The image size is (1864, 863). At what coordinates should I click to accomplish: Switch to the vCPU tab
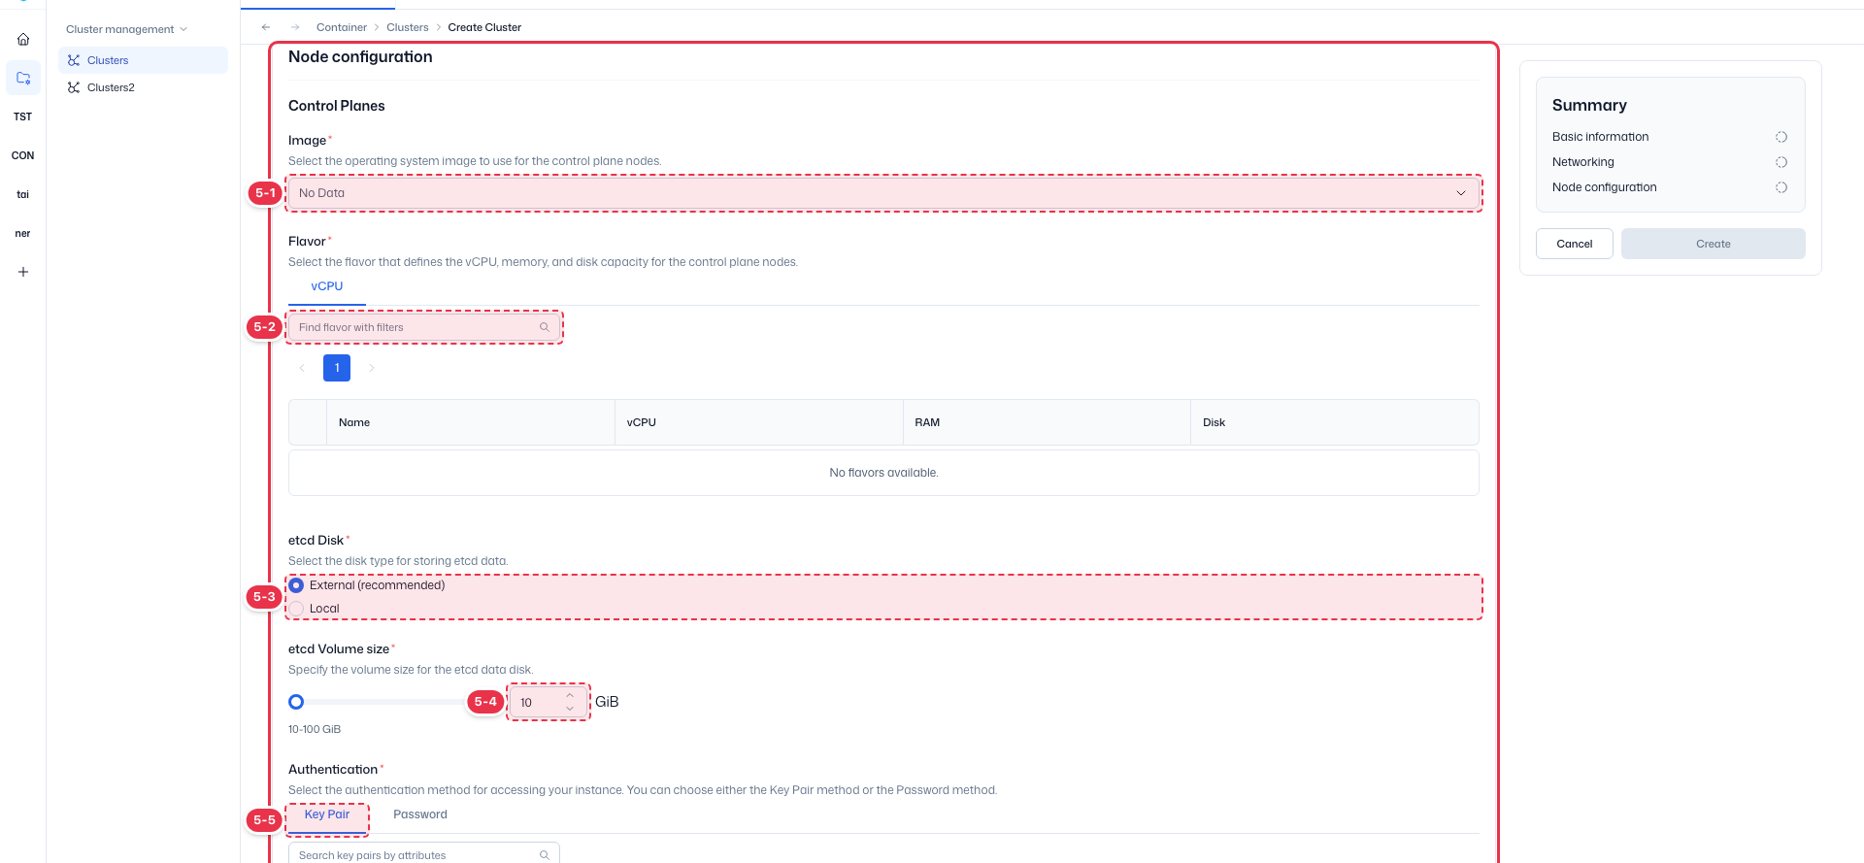click(x=327, y=286)
